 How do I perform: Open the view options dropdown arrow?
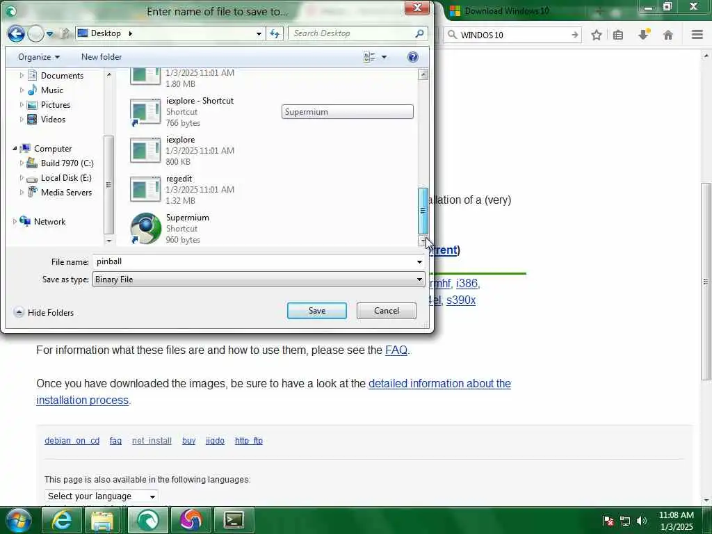(384, 57)
